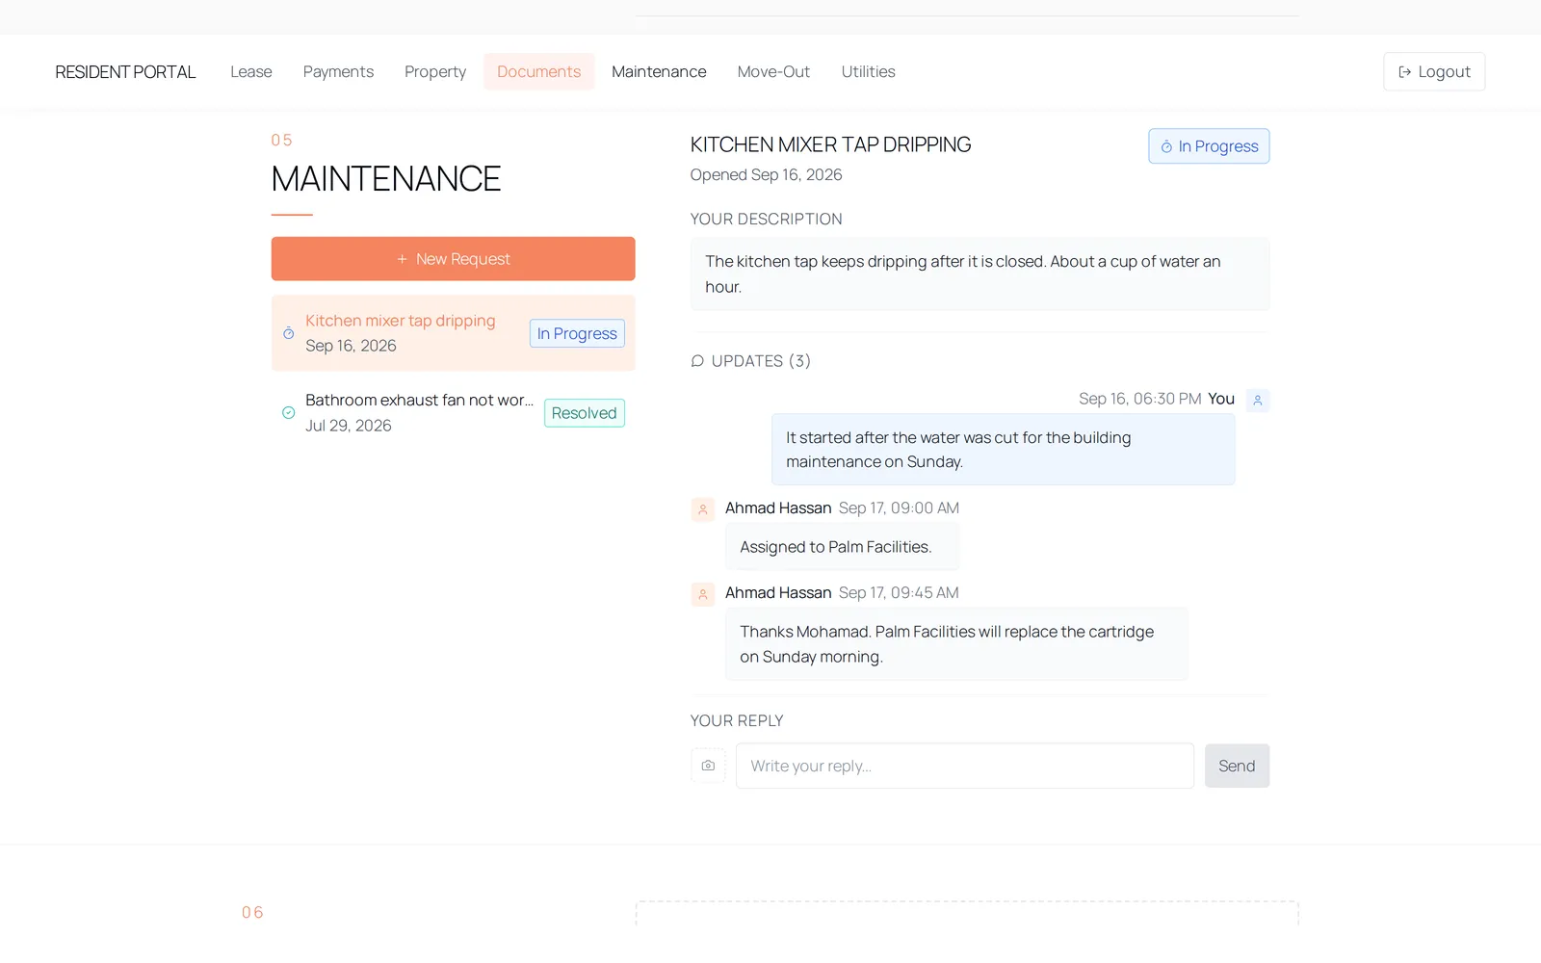This screenshot has height=963, width=1541.
Task: Create a New Request
Action: pyautogui.click(x=453, y=259)
